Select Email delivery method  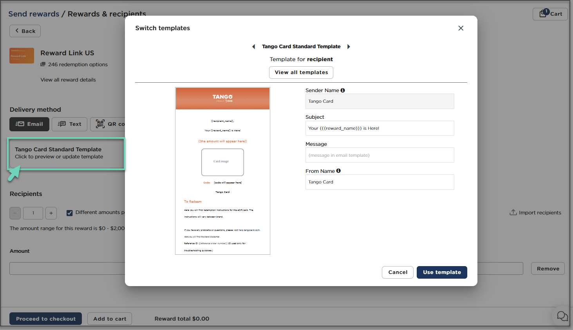[x=29, y=124]
